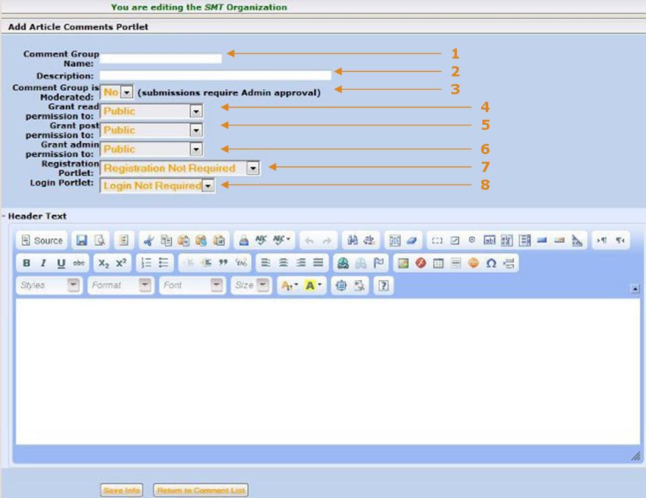Click the Show Blocks icon
The image size is (646, 498).
(359, 285)
